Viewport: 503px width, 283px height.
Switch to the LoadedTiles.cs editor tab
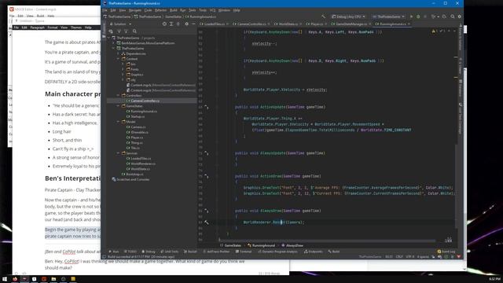(x=214, y=24)
